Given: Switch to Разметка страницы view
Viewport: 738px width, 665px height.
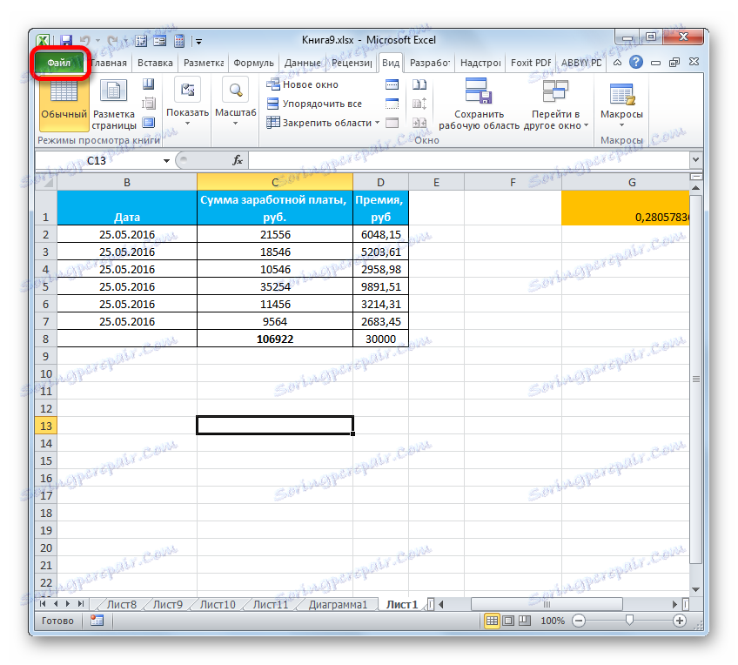Looking at the screenshot, I should 113,105.
